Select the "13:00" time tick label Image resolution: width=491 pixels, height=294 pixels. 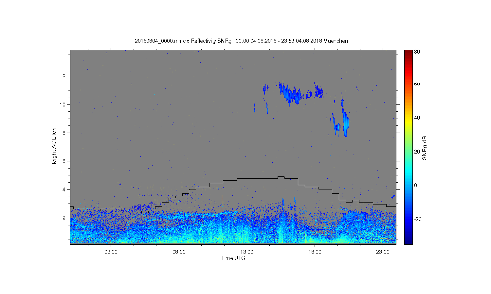coord(247,252)
